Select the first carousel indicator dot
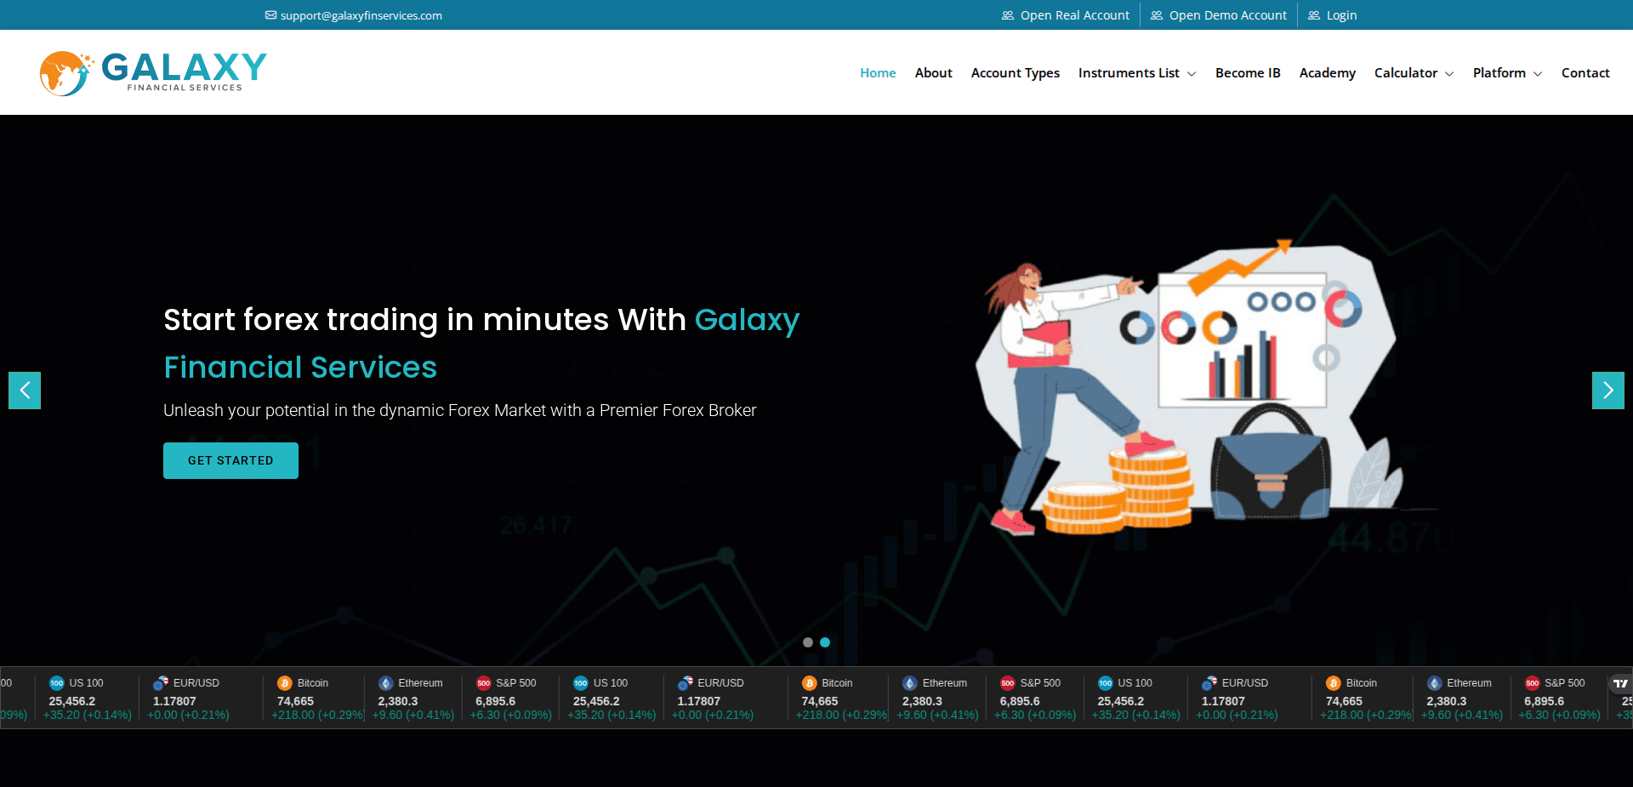This screenshot has height=787, width=1633. tap(808, 642)
